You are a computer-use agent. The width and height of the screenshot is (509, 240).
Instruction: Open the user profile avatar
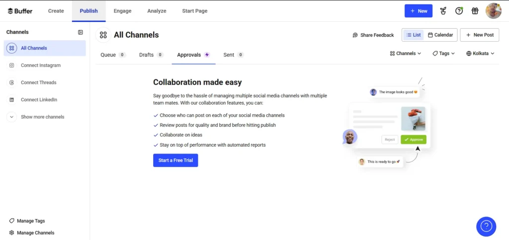[x=493, y=11]
